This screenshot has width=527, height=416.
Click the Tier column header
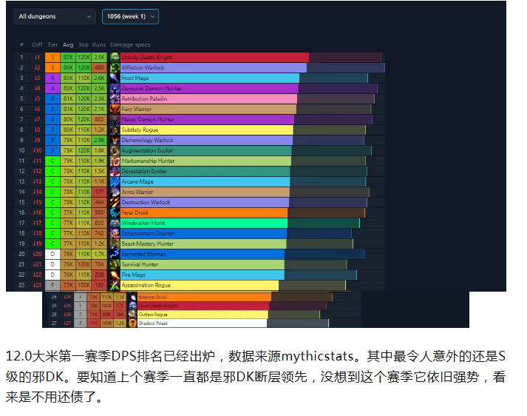point(52,45)
